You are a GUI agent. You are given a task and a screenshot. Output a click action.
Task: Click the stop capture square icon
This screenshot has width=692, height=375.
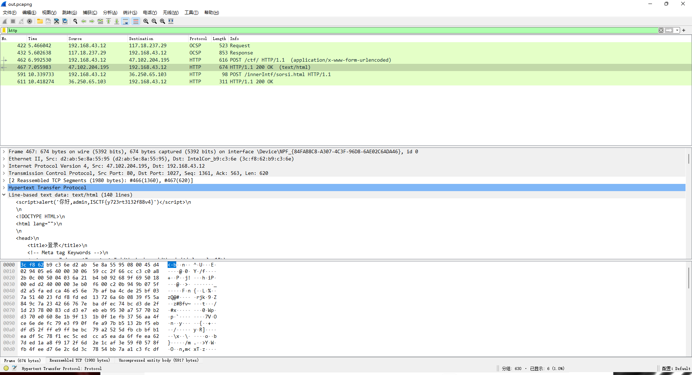tap(13, 21)
